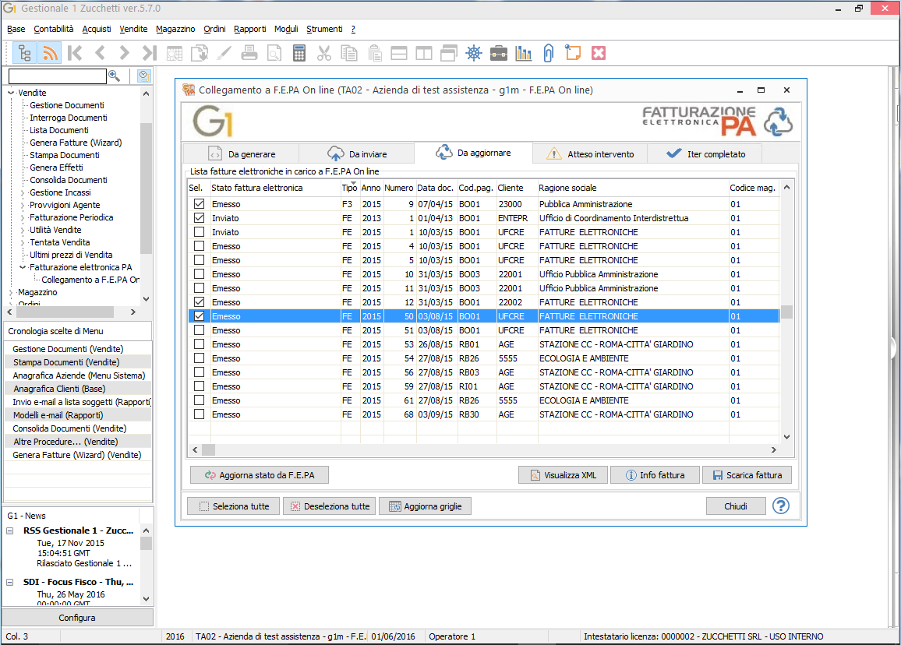Viewport: 901px width, 645px height.
Task: Tile windows vertically icon
Action: pyautogui.click(x=424, y=54)
